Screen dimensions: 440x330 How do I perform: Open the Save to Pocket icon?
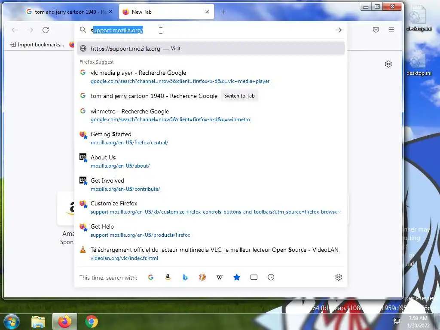tap(376, 30)
